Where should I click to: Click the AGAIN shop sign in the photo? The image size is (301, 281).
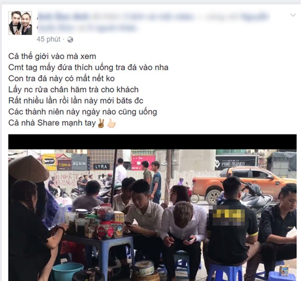click(x=79, y=163)
